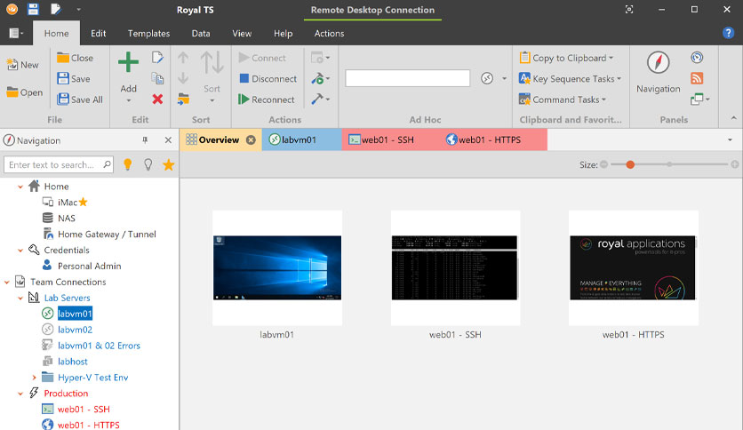Expand the Hyper-V Test Env folder
Screen dimensions: 743x430
click(34, 378)
